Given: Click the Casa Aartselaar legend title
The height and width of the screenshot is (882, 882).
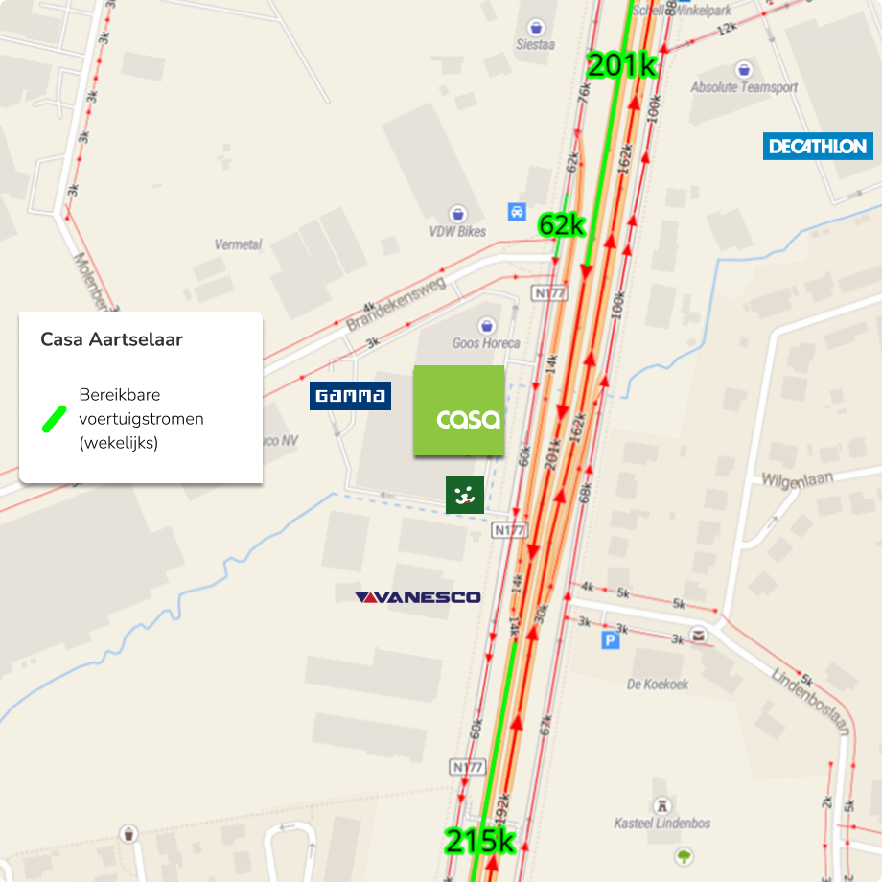Looking at the screenshot, I should pos(112,339).
